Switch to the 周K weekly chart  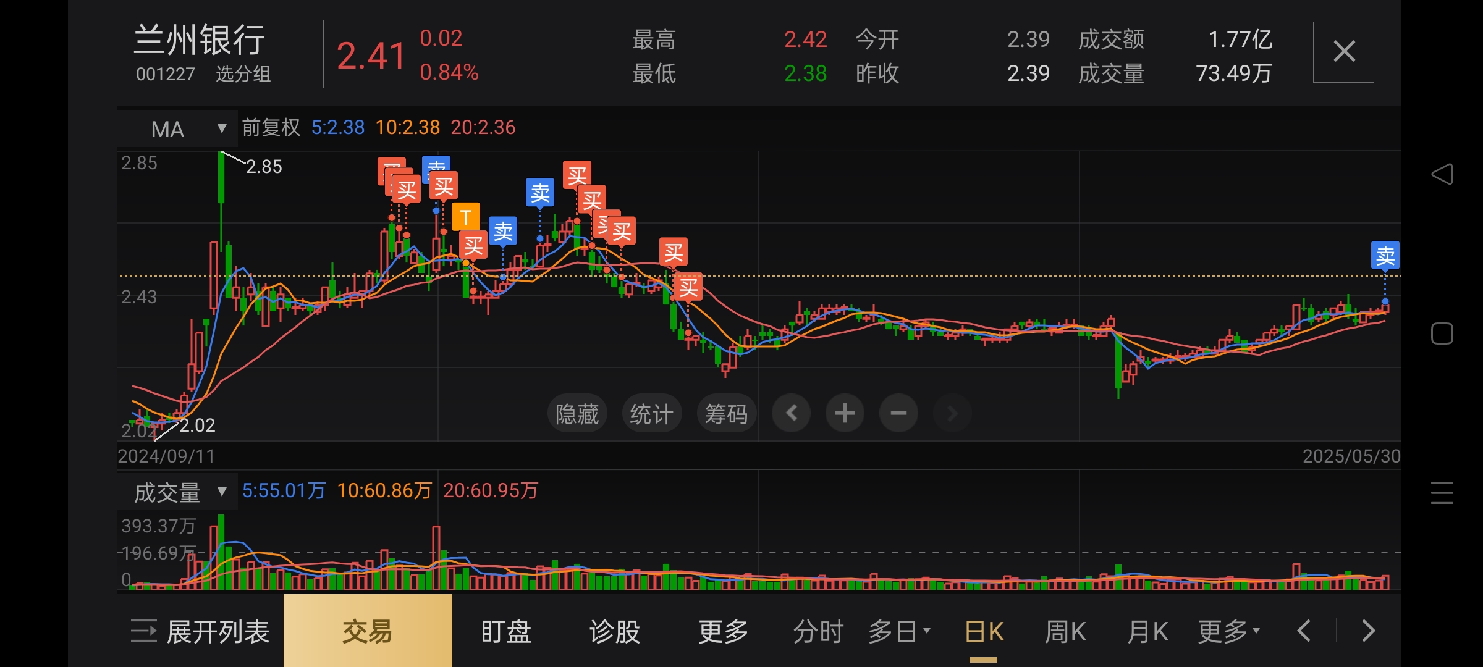1065,632
